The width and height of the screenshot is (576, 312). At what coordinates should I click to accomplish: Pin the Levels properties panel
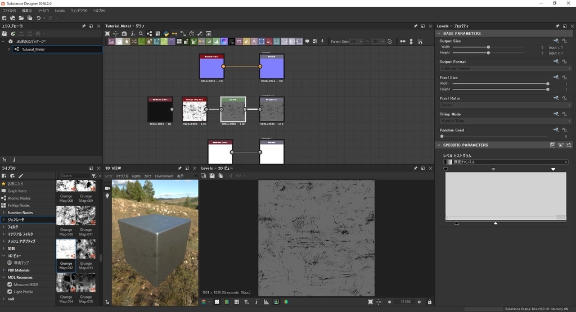click(x=557, y=26)
